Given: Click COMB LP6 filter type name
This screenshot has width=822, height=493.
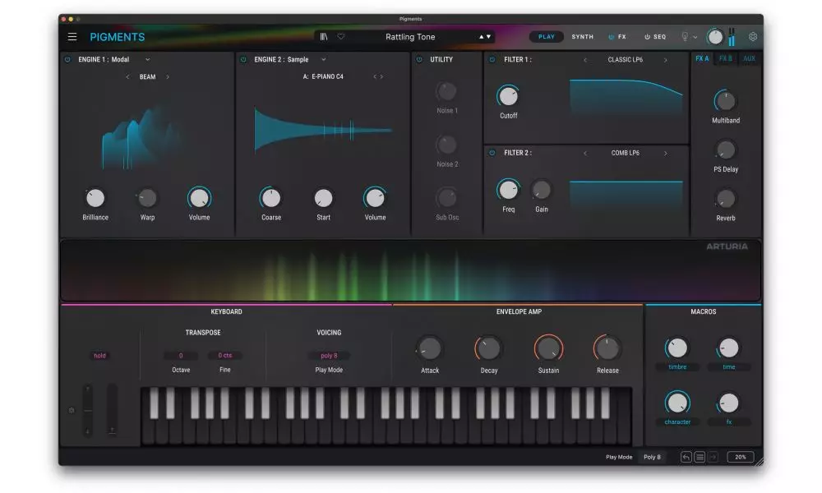Looking at the screenshot, I should point(625,153).
